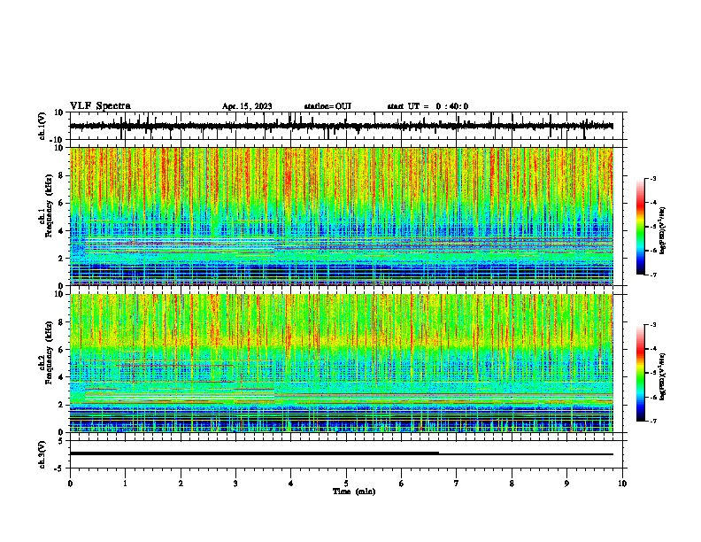The image size is (701, 542).
Task: Click the ch.1 spectrogram plot
Action: pos(342,216)
